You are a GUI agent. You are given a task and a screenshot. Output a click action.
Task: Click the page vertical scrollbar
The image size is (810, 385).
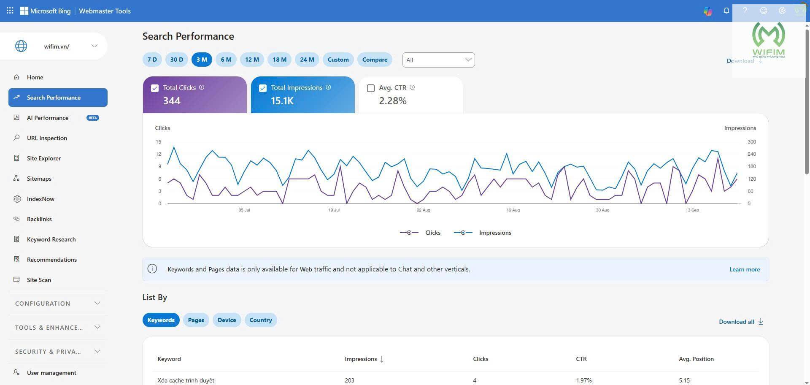click(x=807, y=101)
